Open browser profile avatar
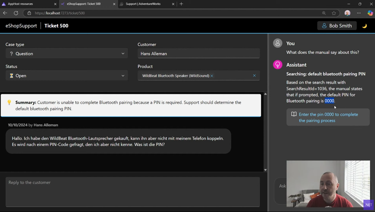The width and height of the screenshot is (375, 212). point(347,13)
